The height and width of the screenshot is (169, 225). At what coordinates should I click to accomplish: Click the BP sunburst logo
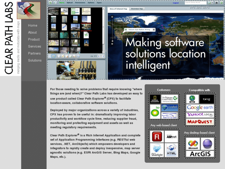coord(155,112)
